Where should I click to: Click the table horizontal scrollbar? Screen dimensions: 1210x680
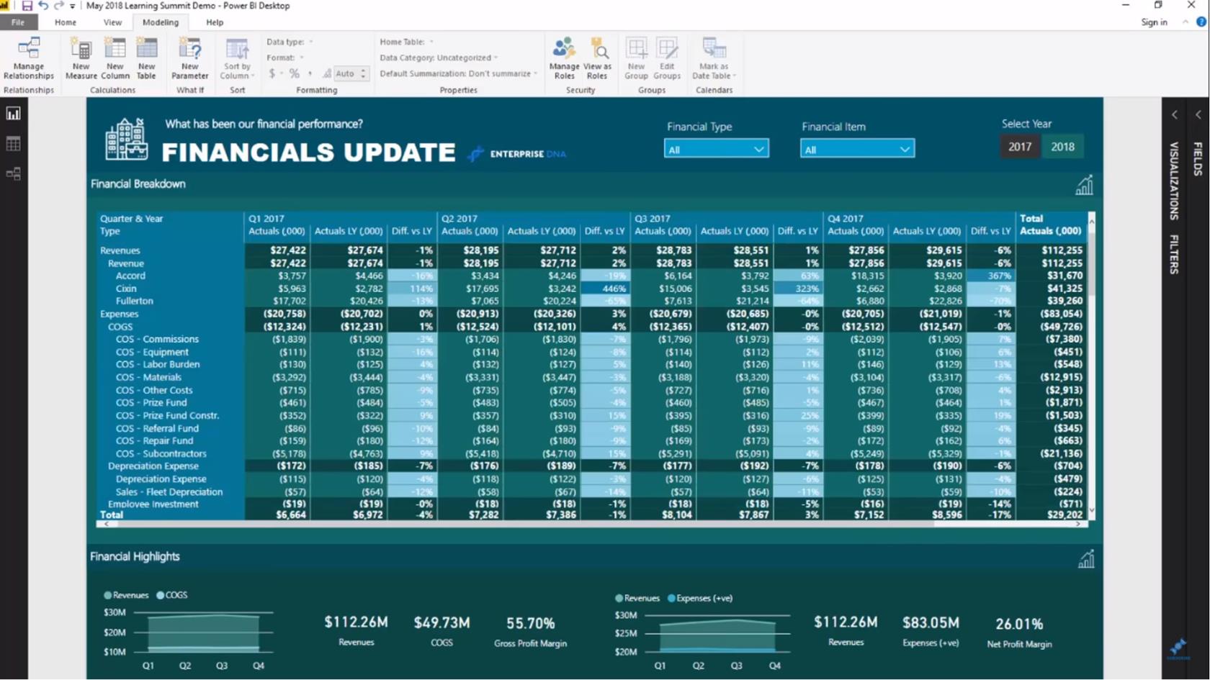pos(593,525)
